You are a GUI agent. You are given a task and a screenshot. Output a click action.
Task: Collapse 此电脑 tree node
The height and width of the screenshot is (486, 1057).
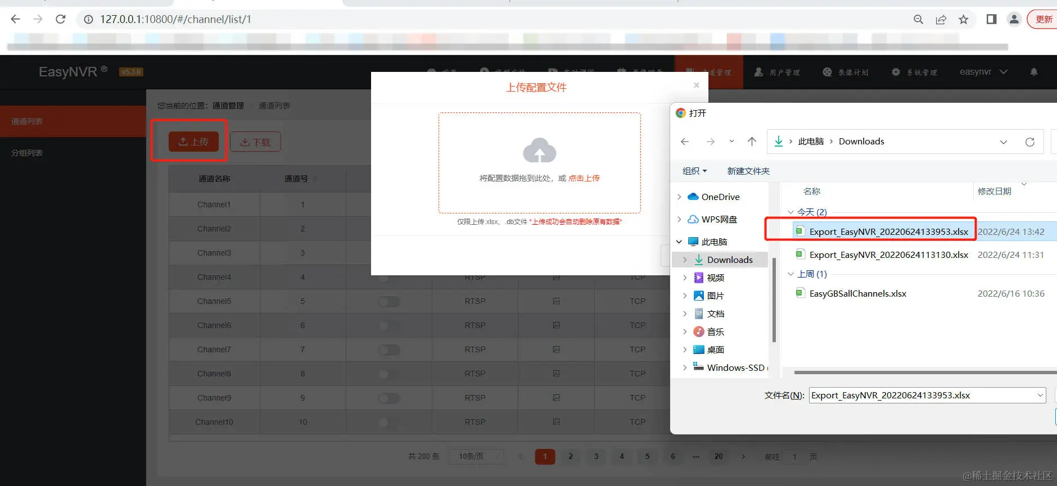(x=679, y=242)
